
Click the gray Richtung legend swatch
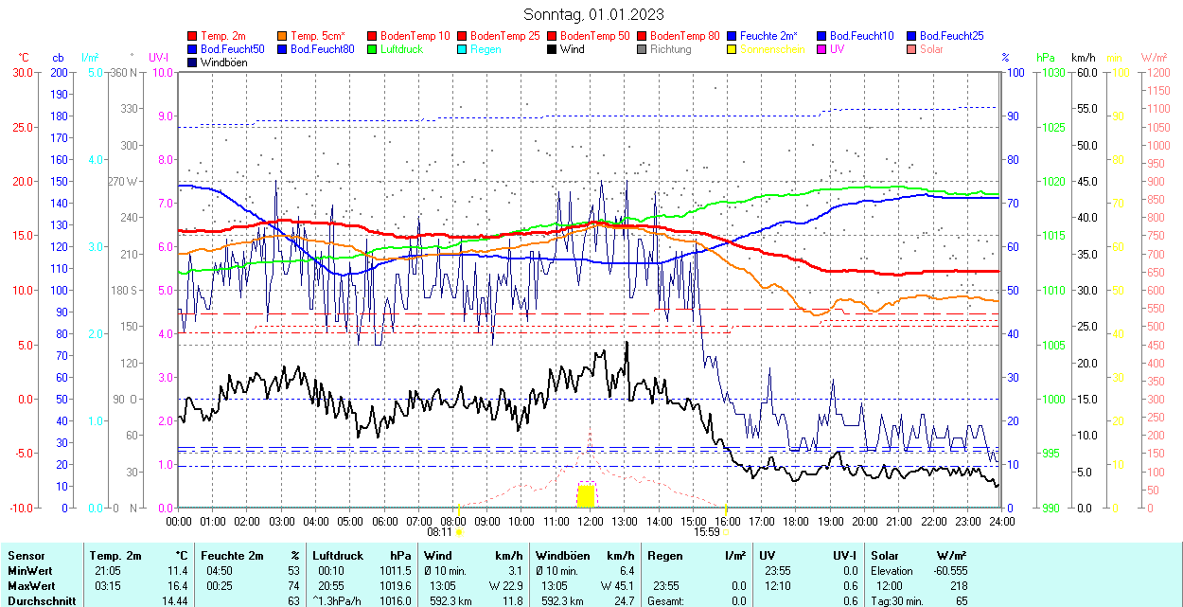[x=643, y=49]
